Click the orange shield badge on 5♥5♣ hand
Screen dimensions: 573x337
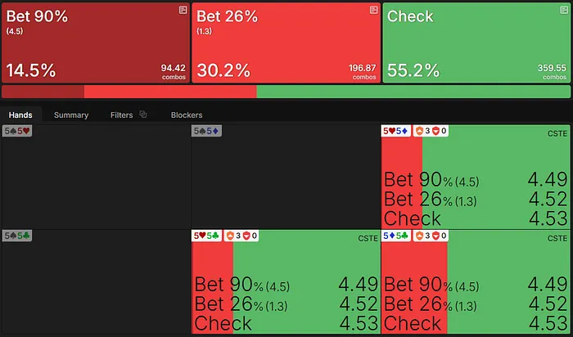(231, 236)
